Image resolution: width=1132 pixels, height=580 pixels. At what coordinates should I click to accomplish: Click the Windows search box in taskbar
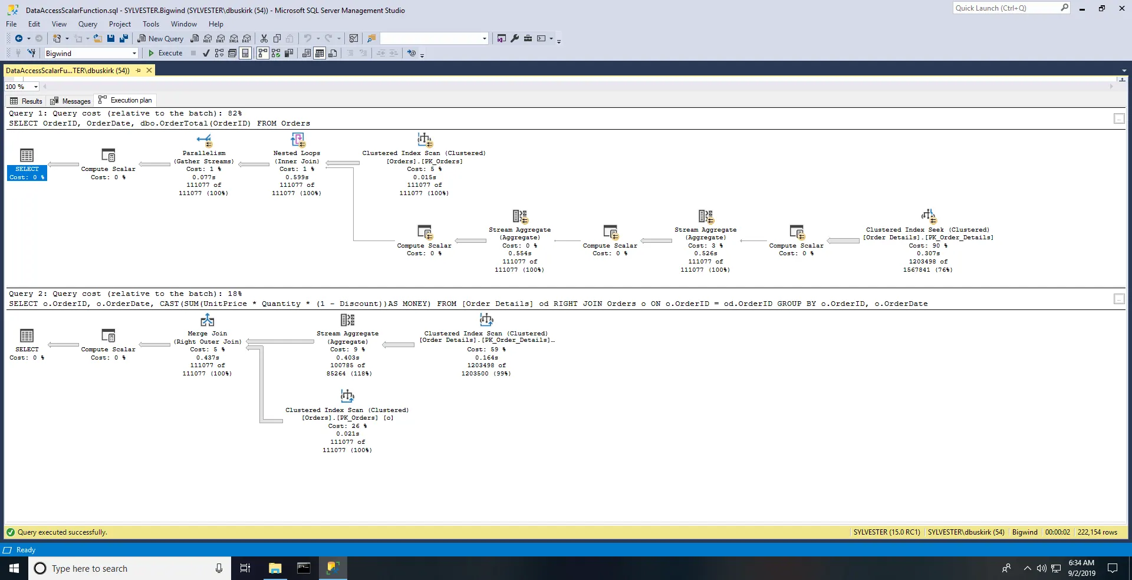130,568
